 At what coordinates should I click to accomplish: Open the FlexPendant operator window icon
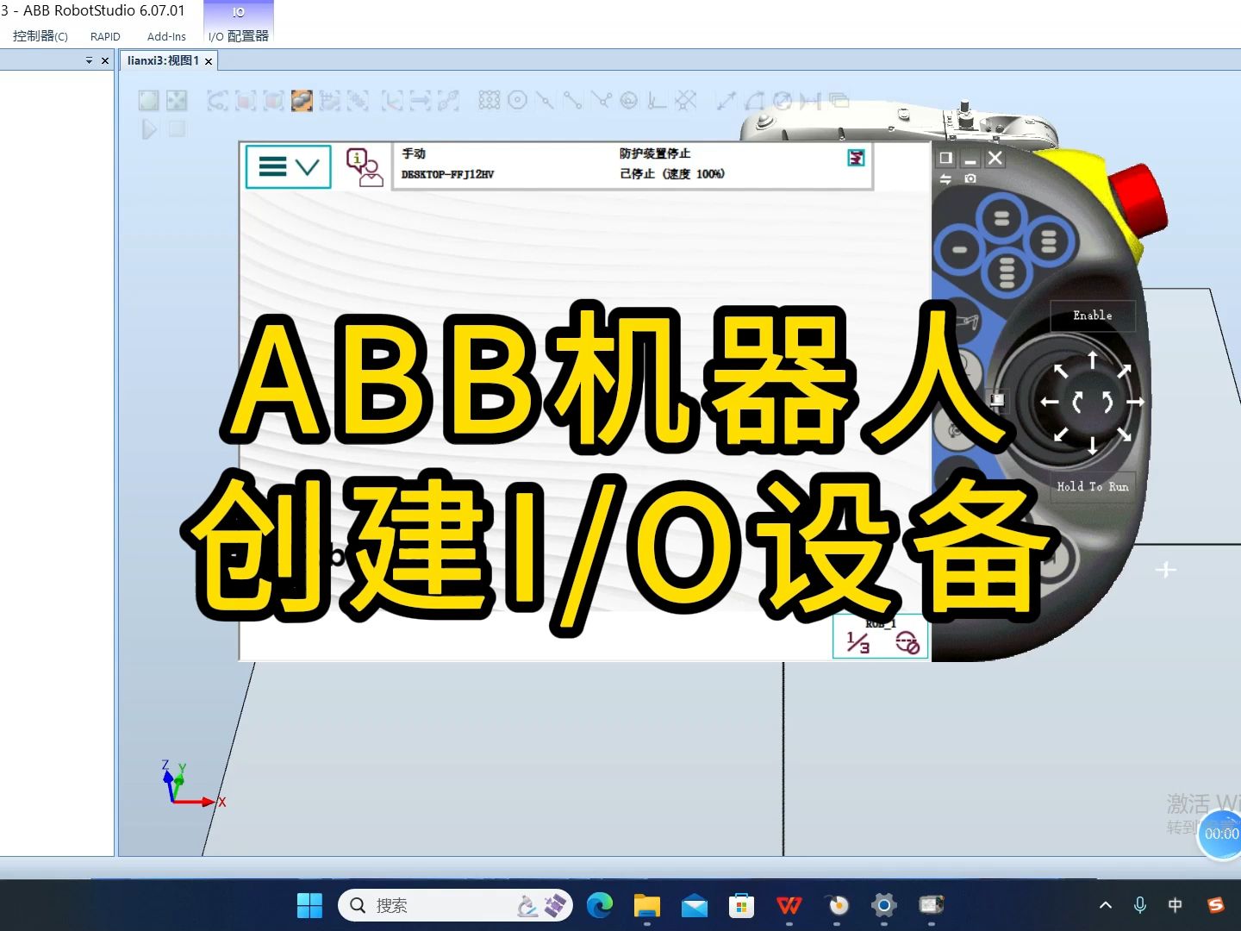pos(365,167)
